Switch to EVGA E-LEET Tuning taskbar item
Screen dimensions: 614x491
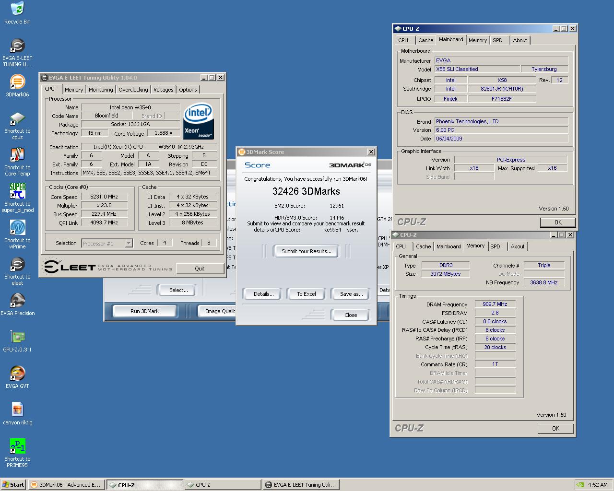301,485
